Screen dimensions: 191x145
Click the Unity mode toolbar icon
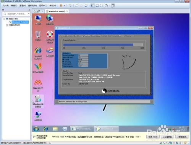[x=106, y=5]
